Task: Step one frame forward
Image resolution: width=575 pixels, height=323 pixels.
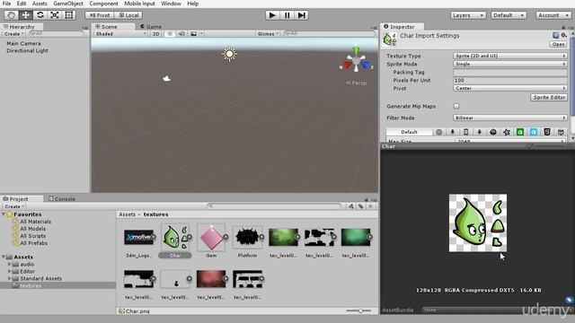Action: (302, 15)
